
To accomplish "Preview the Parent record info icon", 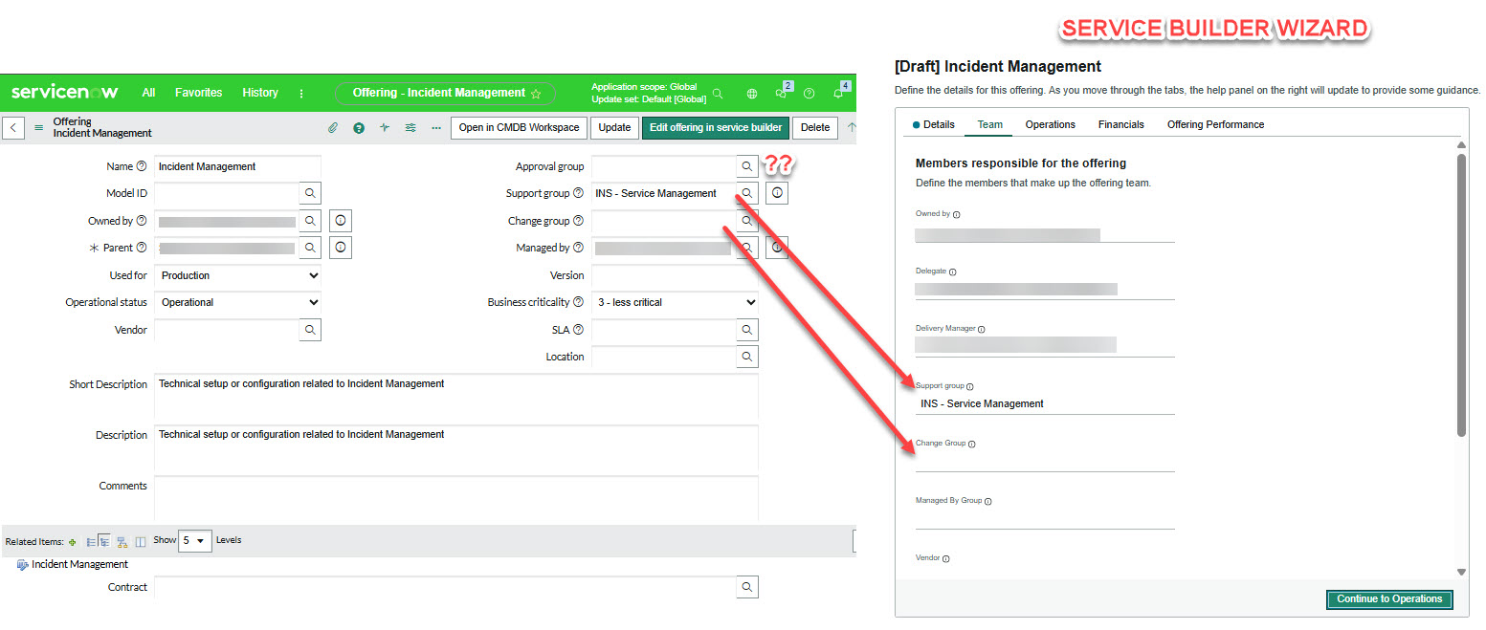I will pos(341,248).
